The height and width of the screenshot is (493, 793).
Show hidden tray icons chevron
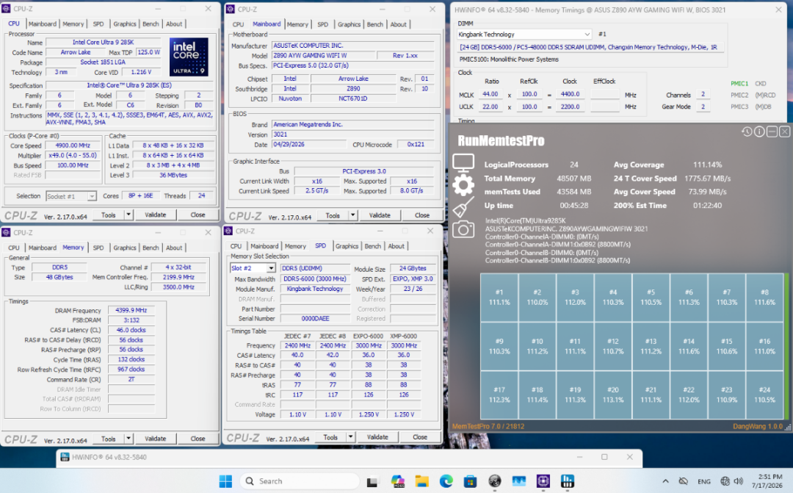pos(665,481)
